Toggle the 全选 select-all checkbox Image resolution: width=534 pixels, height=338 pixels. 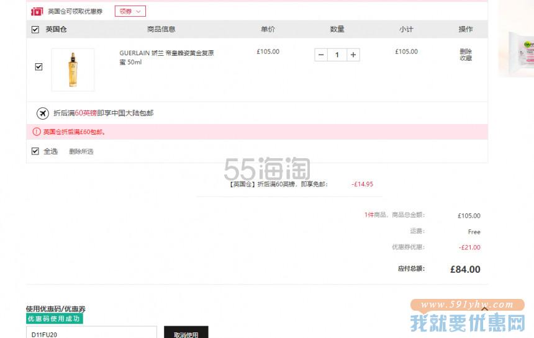click(35, 151)
